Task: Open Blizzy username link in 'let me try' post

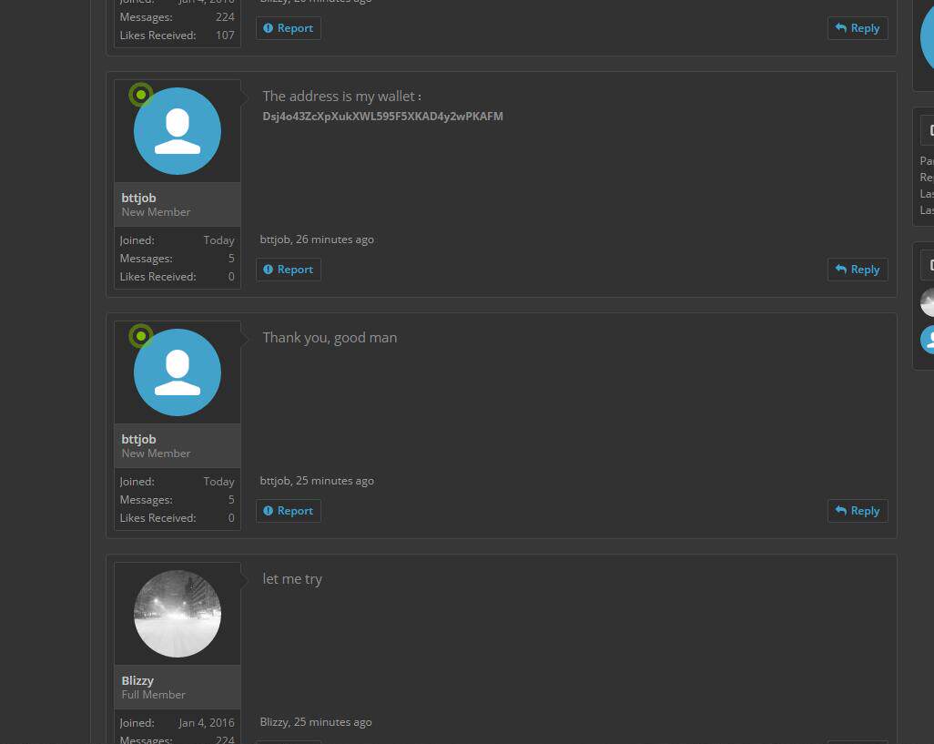Action: [x=137, y=680]
